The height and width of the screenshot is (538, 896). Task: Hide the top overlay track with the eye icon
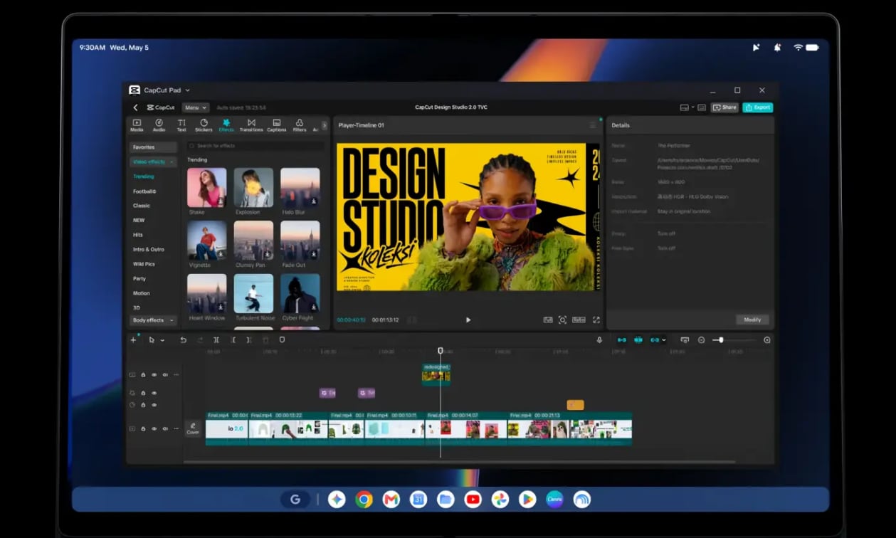coord(154,375)
